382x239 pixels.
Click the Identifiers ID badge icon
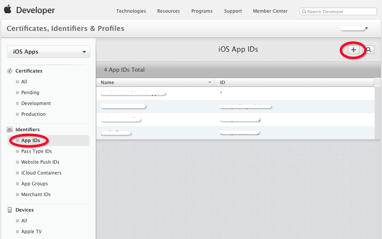(10, 129)
